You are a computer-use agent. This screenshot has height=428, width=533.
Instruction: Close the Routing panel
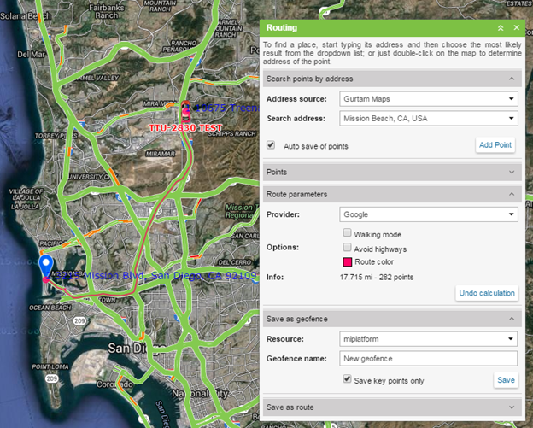click(516, 28)
